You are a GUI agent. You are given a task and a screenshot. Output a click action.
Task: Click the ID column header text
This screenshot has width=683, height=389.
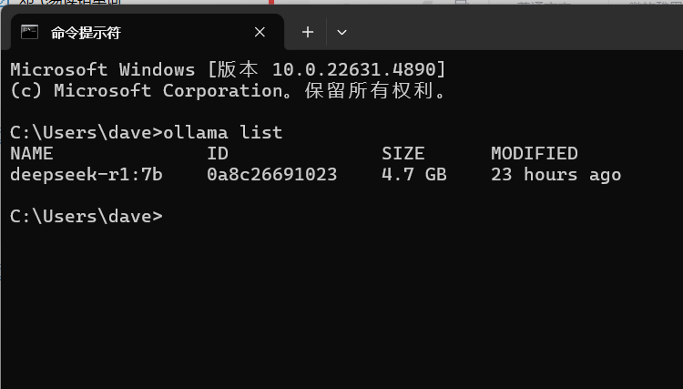click(x=218, y=153)
